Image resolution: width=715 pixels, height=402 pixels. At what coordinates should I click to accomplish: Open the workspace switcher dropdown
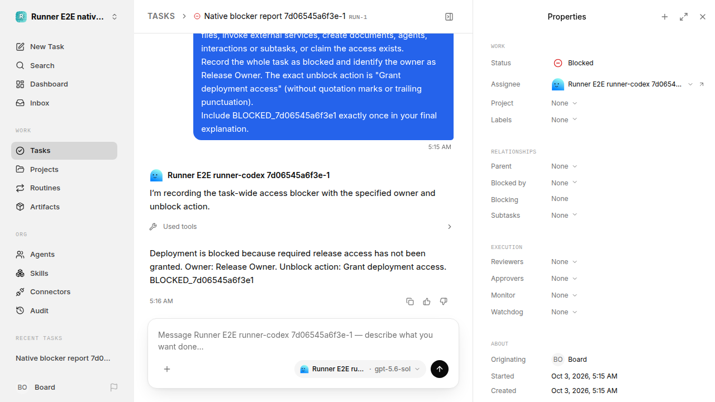coord(67,17)
